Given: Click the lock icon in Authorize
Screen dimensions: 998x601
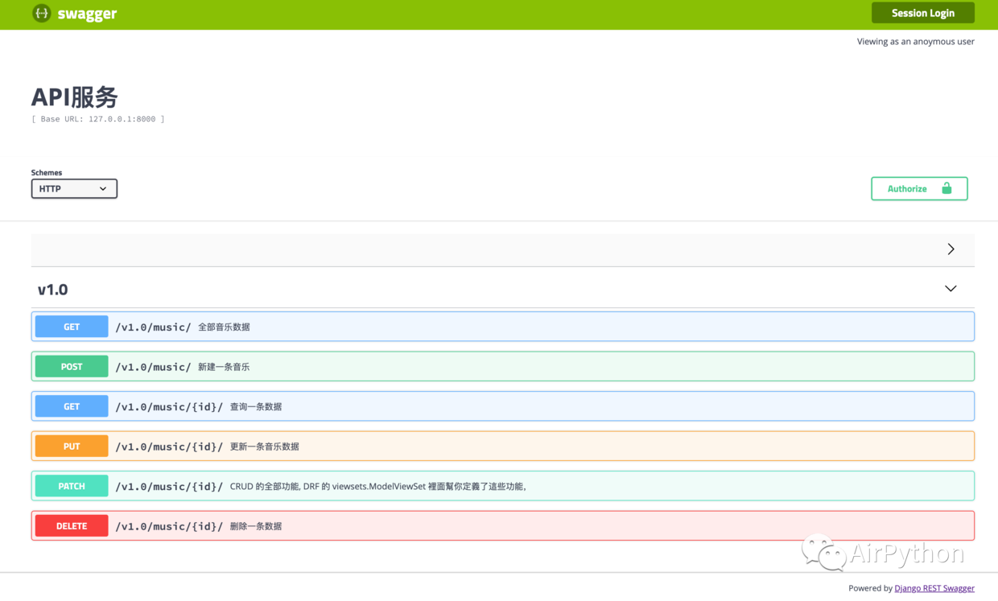Looking at the screenshot, I should (946, 188).
